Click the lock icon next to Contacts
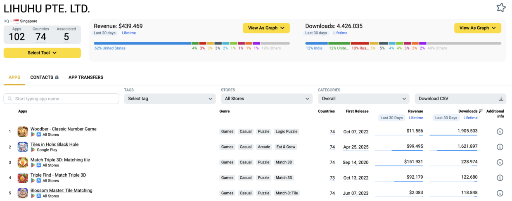The image size is (512, 201). [x=57, y=77]
